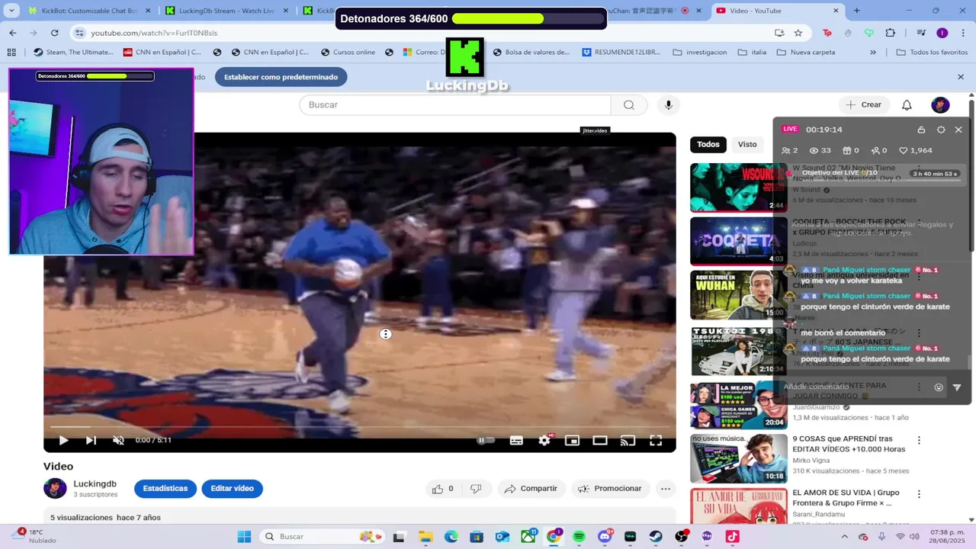Open options for 9 COSAS que APRENDÍ video
This screenshot has height=549, width=976.
(919, 440)
